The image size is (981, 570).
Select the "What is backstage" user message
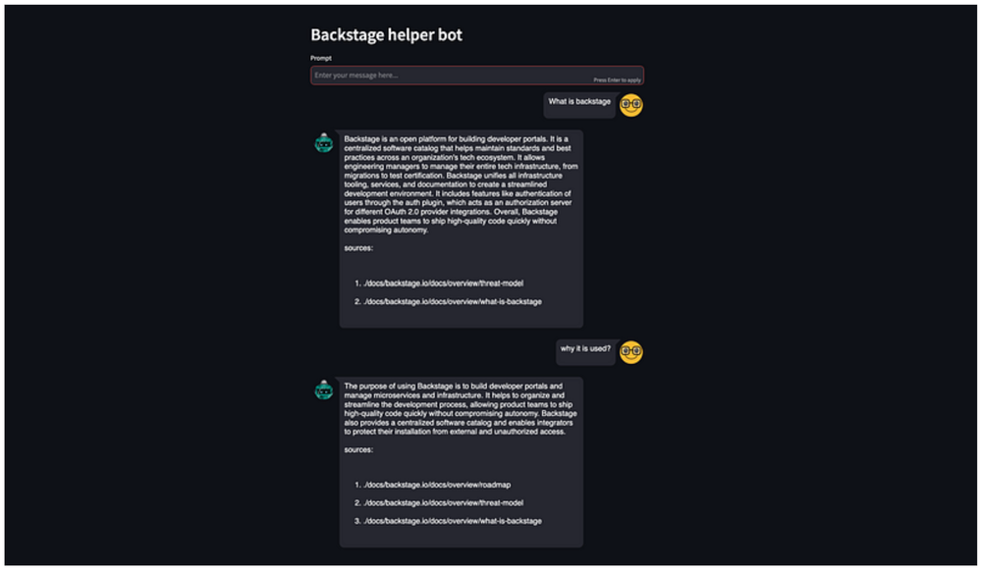(579, 102)
